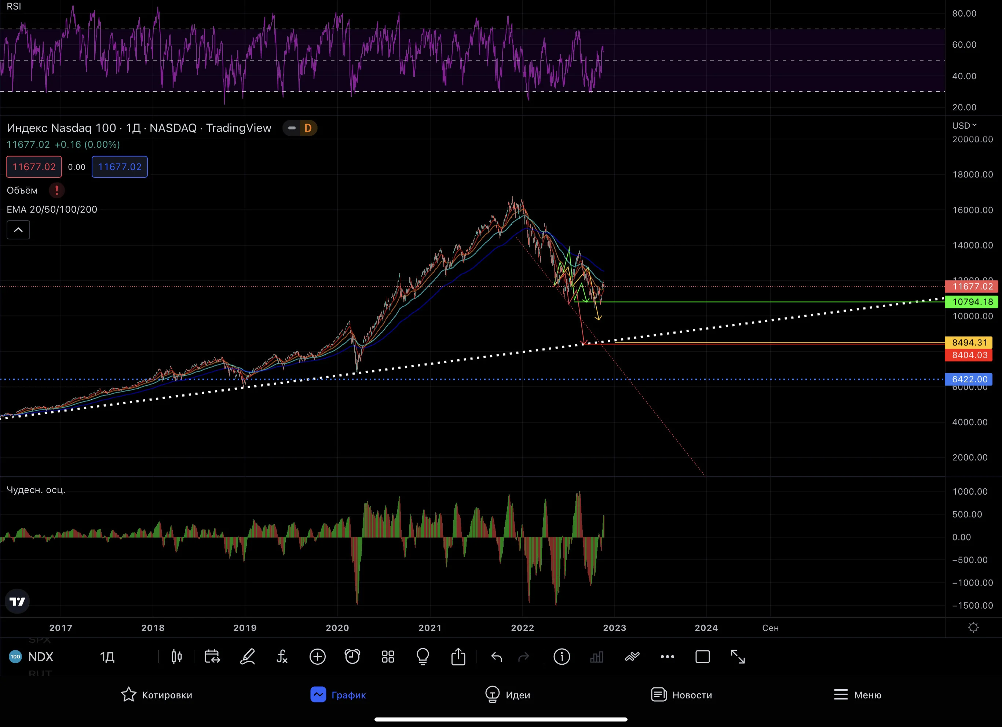1002x727 pixels.
Task: Change the 1Д timeframe interval
Action: pos(107,657)
